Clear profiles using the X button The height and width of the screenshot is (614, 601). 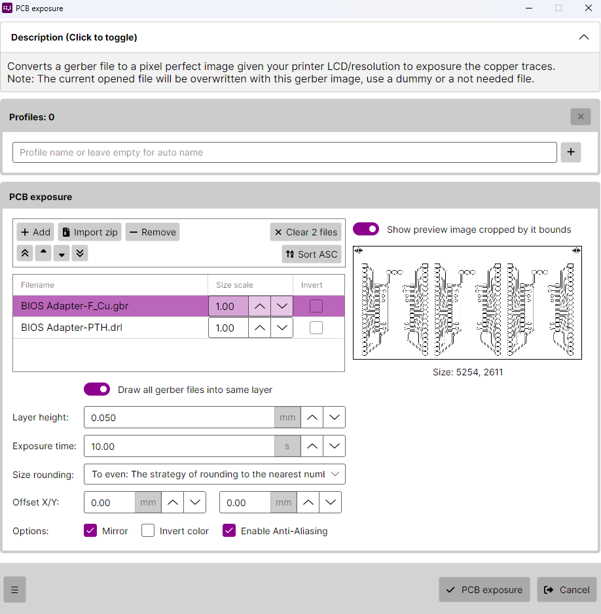click(x=581, y=116)
